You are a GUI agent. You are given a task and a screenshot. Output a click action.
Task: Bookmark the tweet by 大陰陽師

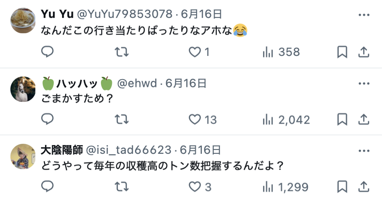point(342,187)
